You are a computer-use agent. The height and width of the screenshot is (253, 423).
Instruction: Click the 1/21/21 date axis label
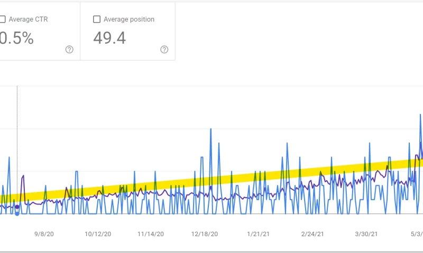click(x=259, y=233)
